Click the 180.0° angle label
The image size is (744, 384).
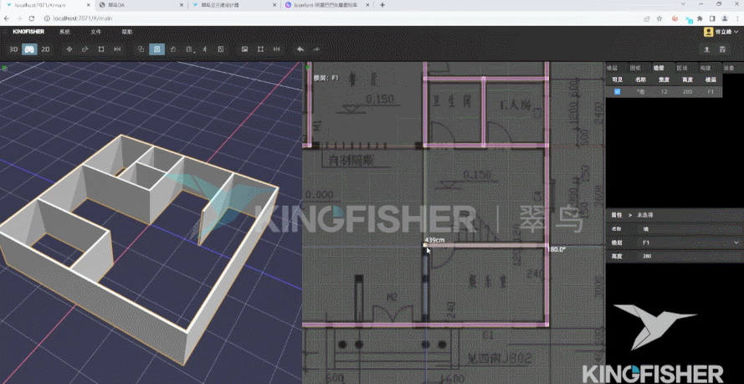(x=557, y=249)
